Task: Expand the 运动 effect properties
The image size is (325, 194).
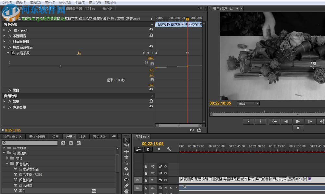Action: 4,30
